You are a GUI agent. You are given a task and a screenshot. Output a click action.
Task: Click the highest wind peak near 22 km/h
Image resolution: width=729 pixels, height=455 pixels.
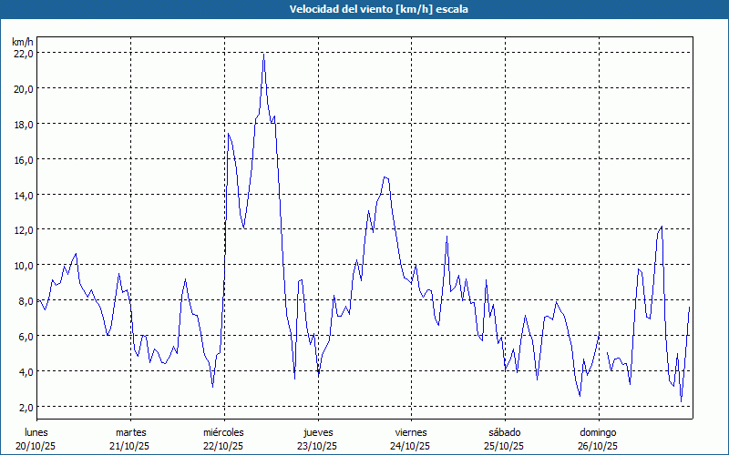point(263,55)
